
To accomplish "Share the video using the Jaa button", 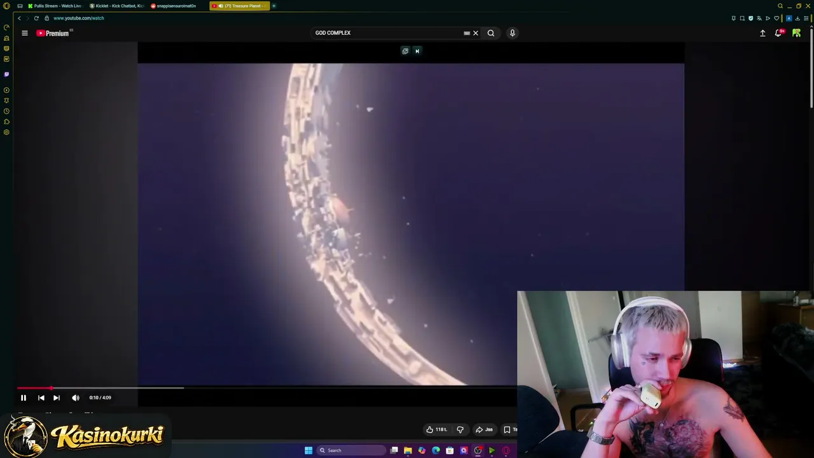I will [485, 429].
